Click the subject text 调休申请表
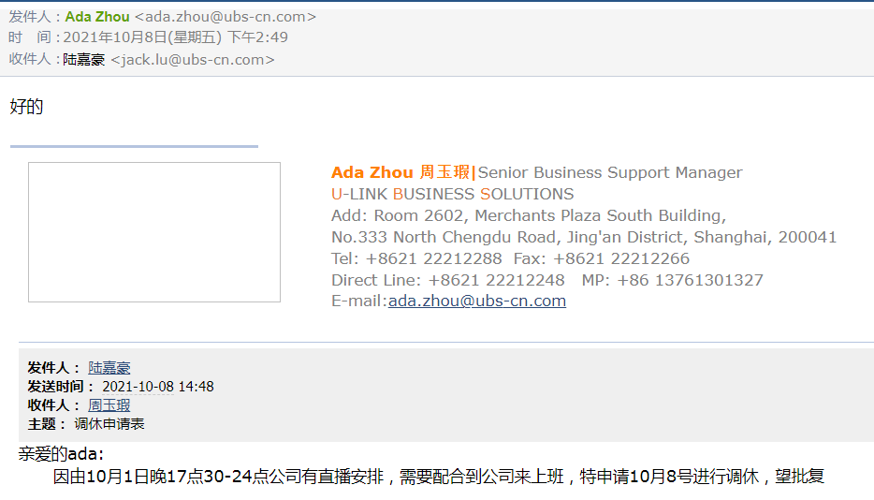The width and height of the screenshot is (874, 500). click(x=109, y=424)
